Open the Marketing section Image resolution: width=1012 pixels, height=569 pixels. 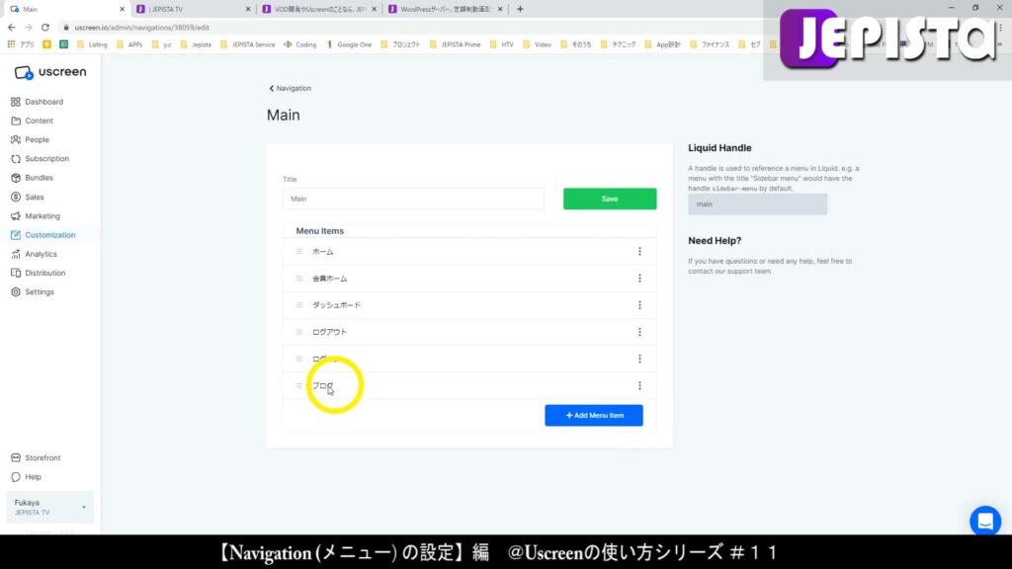pyautogui.click(x=41, y=215)
